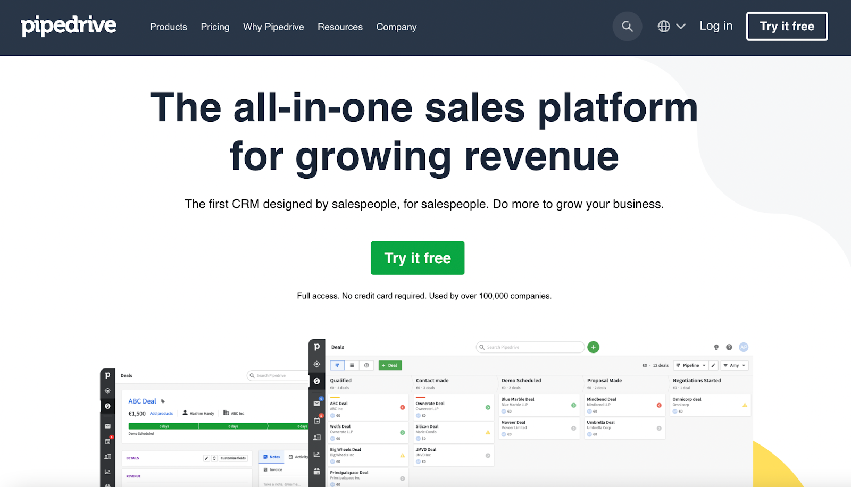Click the P logo in deal detail sidebar
Viewport: 851px width, 487px height.
point(107,375)
